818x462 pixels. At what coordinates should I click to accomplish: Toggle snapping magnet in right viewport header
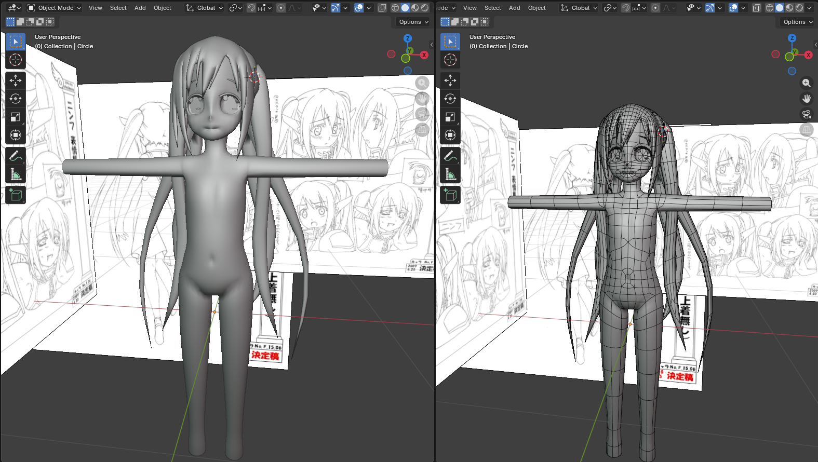tap(626, 8)
